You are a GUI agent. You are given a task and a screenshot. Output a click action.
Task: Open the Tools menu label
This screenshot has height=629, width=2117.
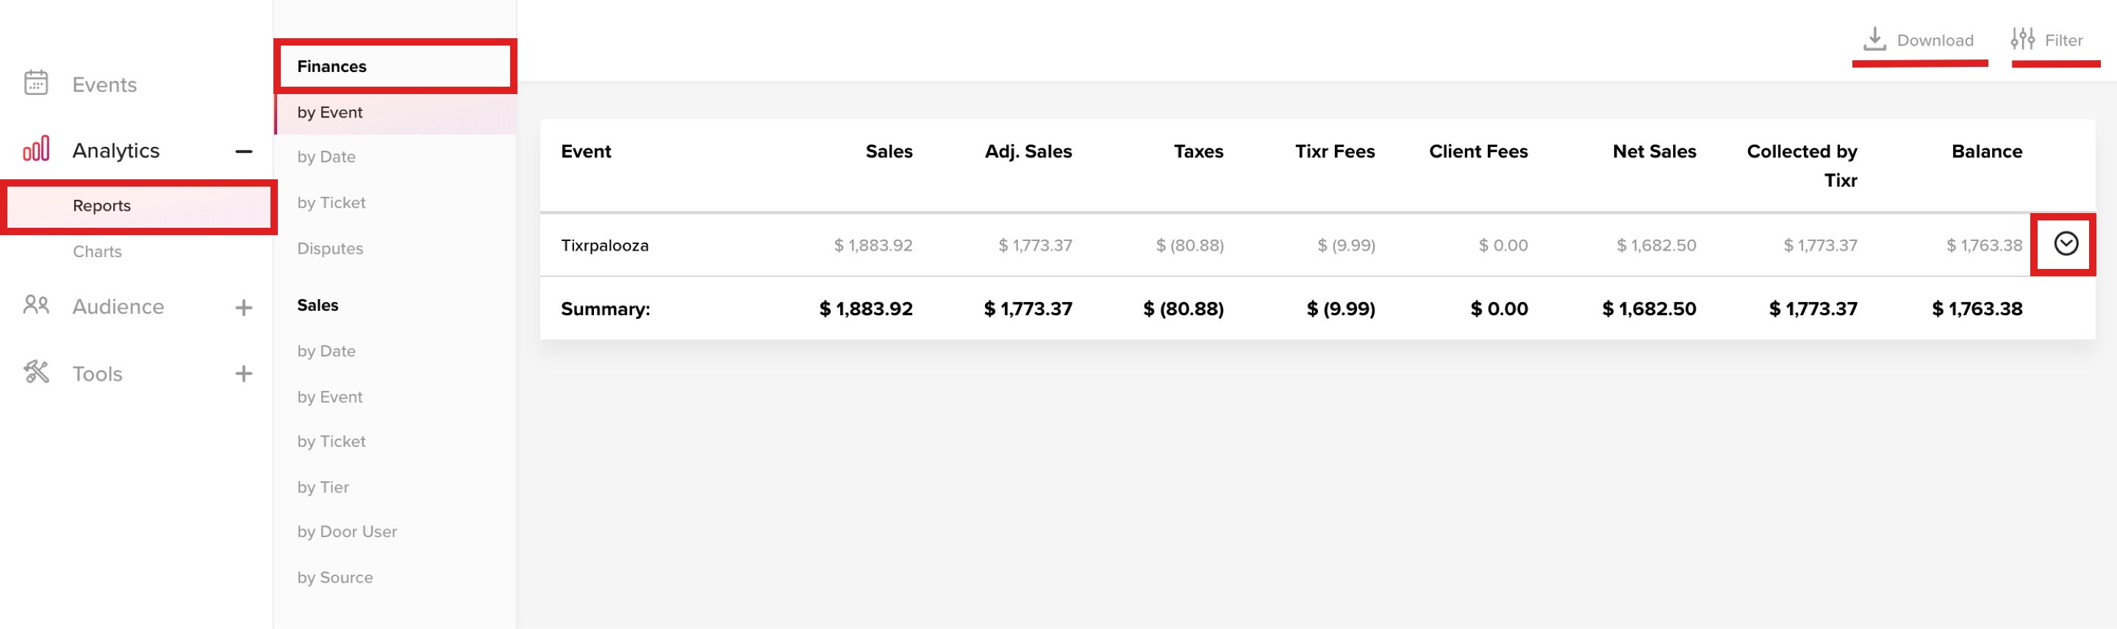click(x=97, y=373)
